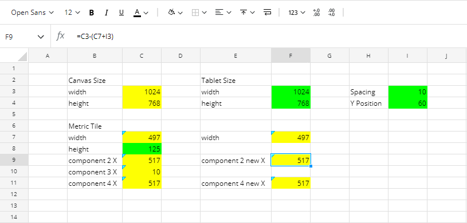Click the horizontal align icon
This screenshot has height=223, width=467.
pos(219,13)
